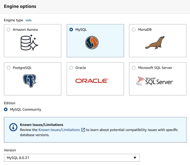Screen dimensions: 190x165
Task: Select the MySQL engine radio button
Action: [71, 30]
